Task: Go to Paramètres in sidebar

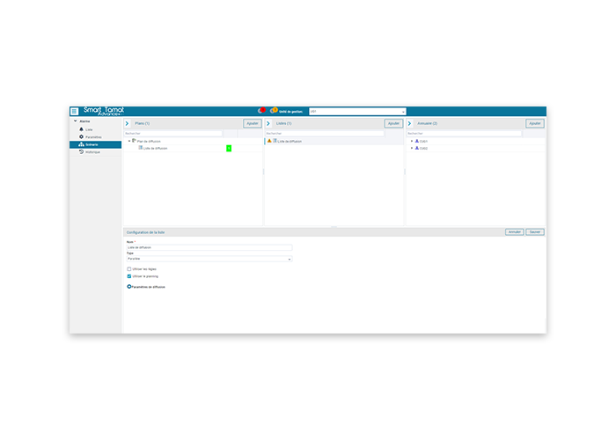Action: [95, 137]
